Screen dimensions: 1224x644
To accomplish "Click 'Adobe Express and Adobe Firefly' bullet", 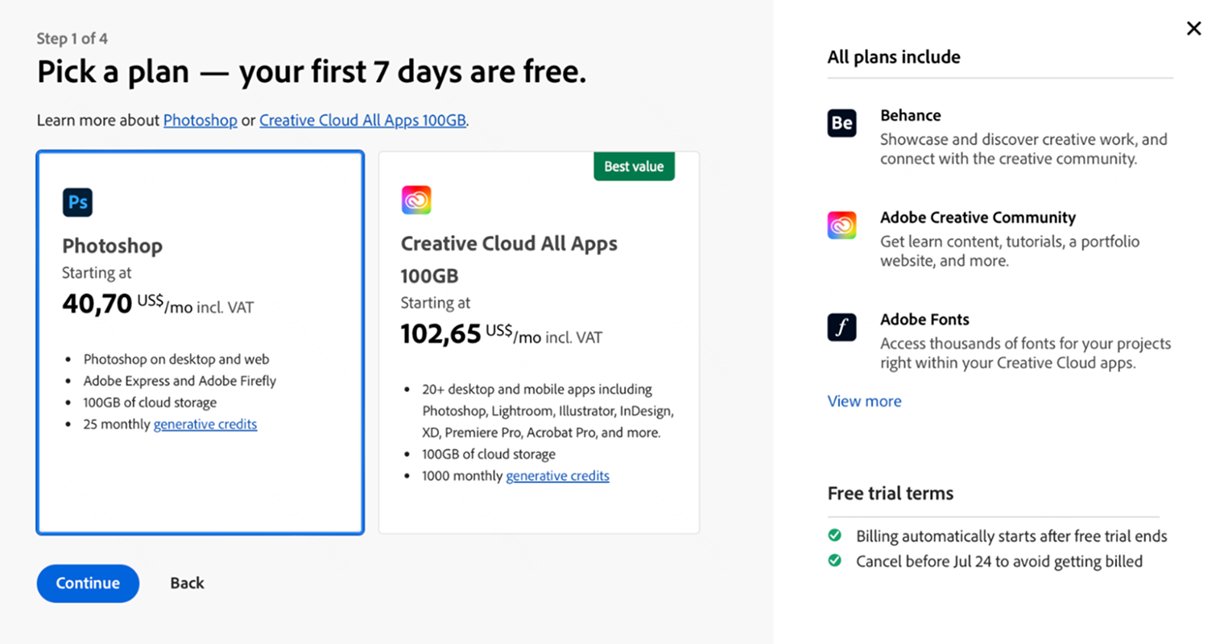I will click(180, 381).
